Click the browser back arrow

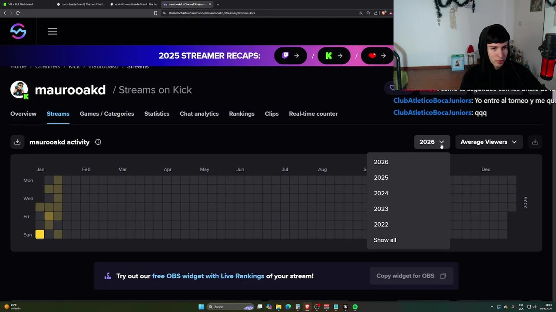point(5,13)
